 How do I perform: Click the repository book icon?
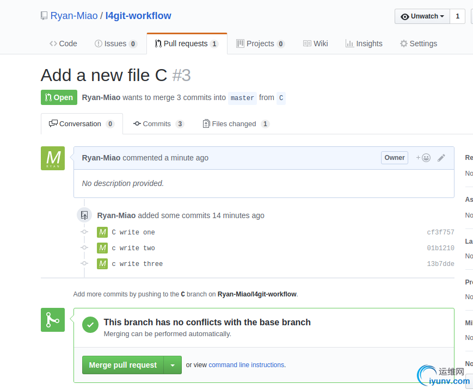pos(44,16)
